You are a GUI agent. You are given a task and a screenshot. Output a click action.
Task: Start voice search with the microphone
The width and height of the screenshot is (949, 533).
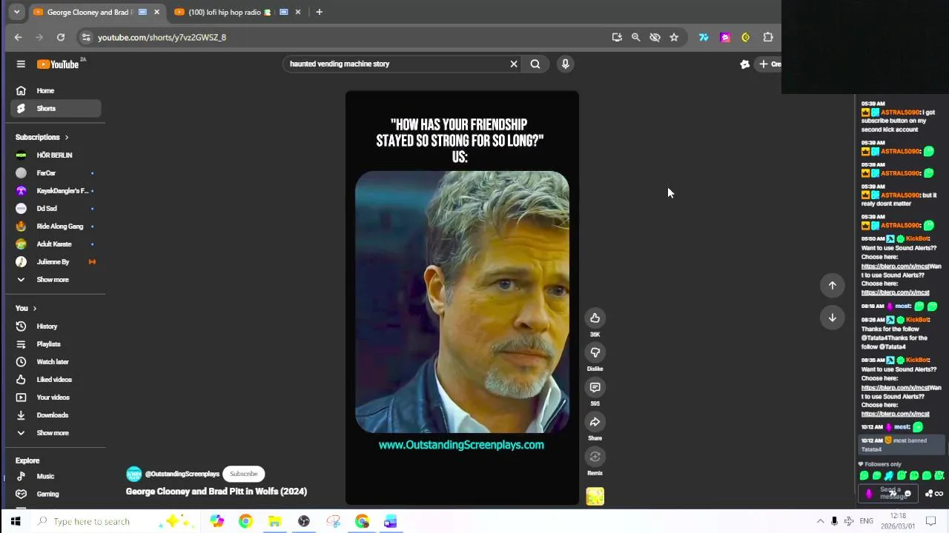pyautogui.click(x=566, y=64)
